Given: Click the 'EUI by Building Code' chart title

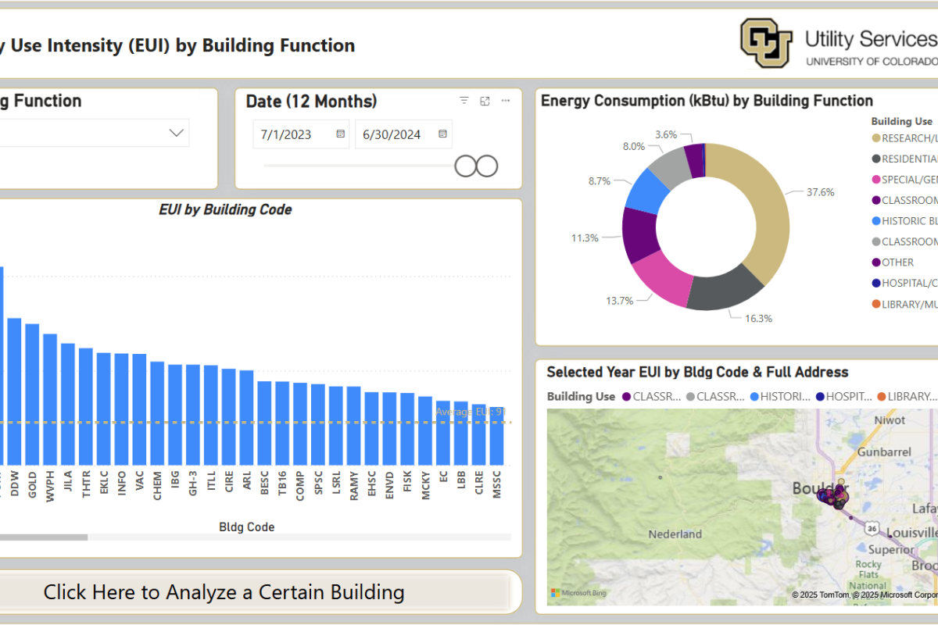Looking at the screenshot, I should point(225,209).
